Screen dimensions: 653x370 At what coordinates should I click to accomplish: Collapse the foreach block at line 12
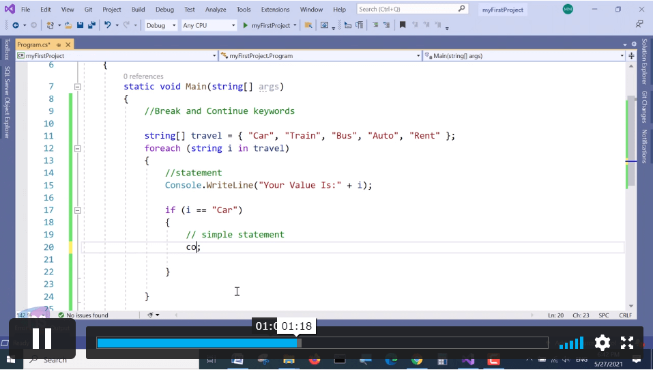[78, 148]
